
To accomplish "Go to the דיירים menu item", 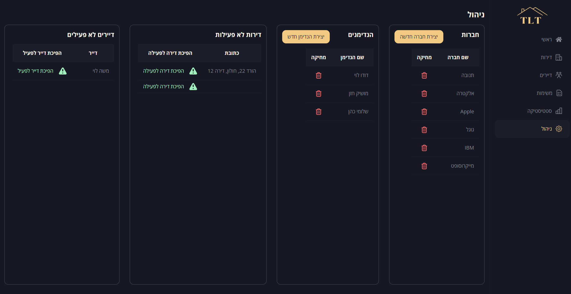I will click(x=532, y=75).
